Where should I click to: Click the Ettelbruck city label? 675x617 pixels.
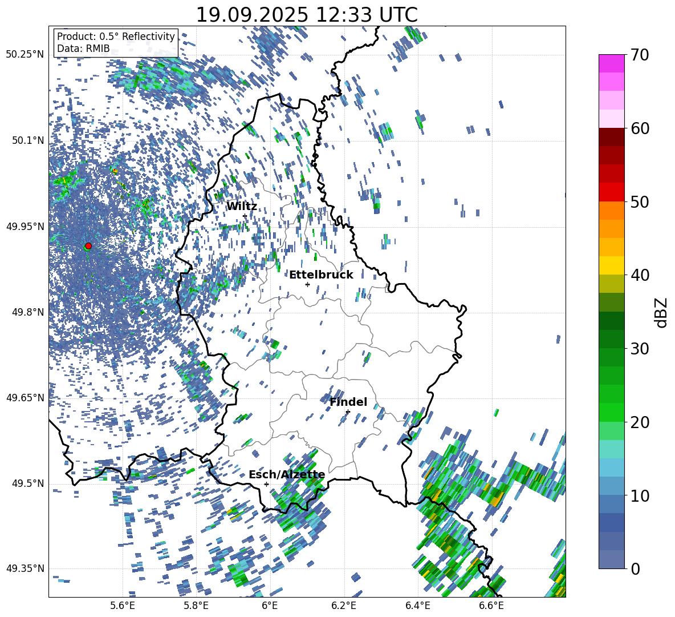tap(321, 275)
